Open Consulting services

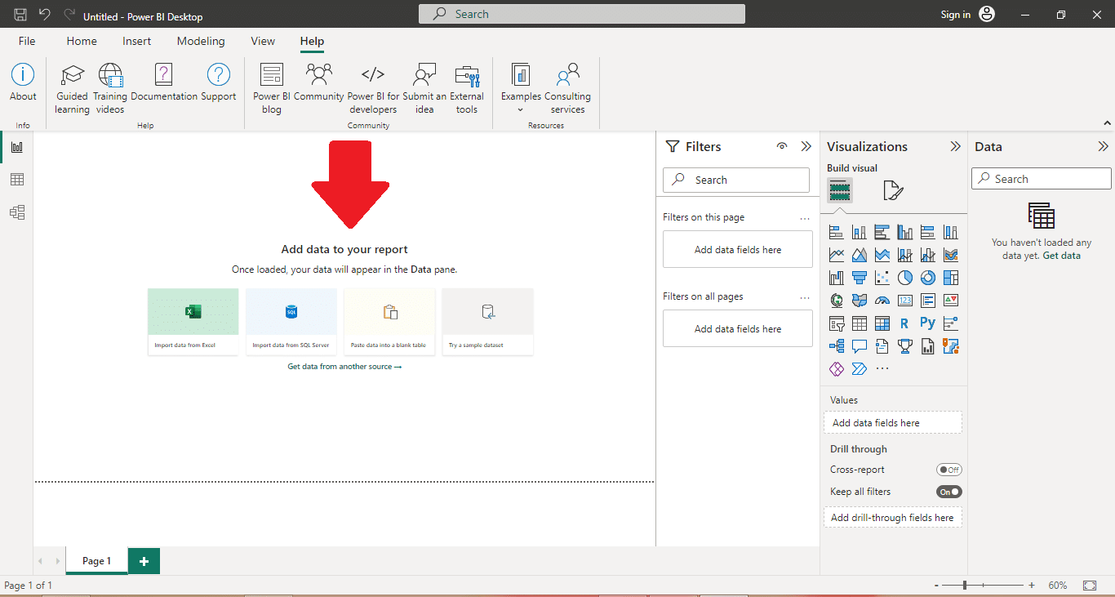pyautogui.click(x=567, y=88)
